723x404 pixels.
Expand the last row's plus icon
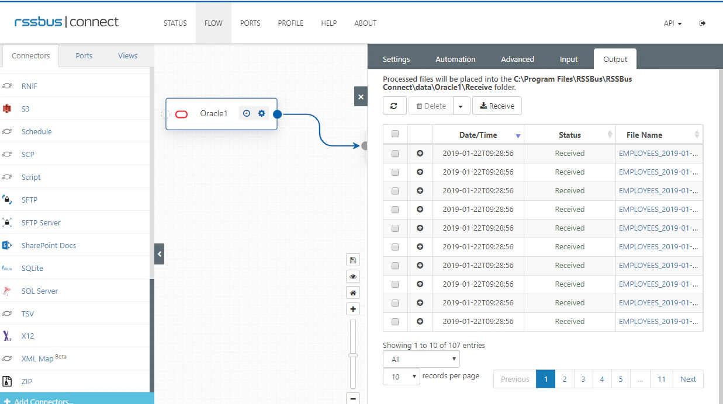pos(420,322)
